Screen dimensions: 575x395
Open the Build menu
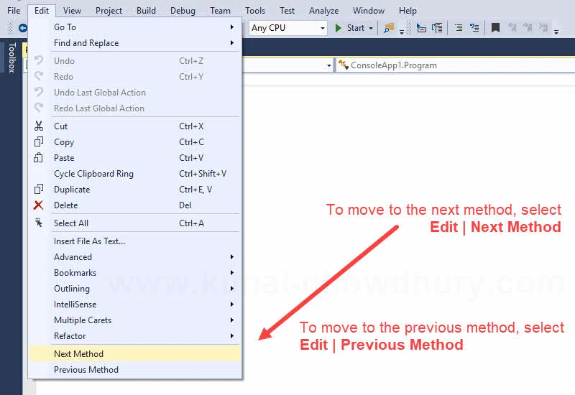(x=146, y=11)
